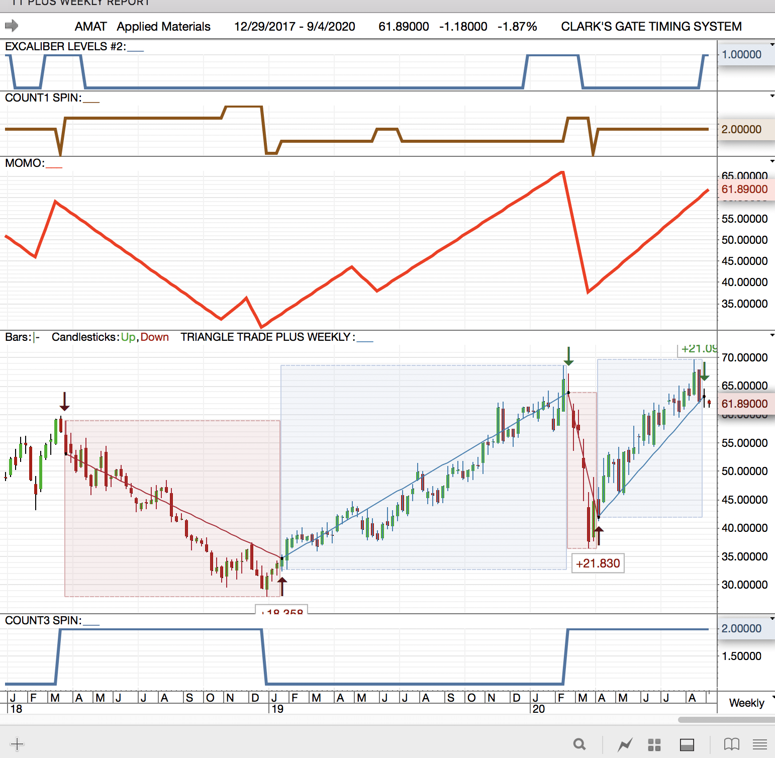Click the green down arrow marker at August 2020
775x758 pixels.
pos(704,371)
